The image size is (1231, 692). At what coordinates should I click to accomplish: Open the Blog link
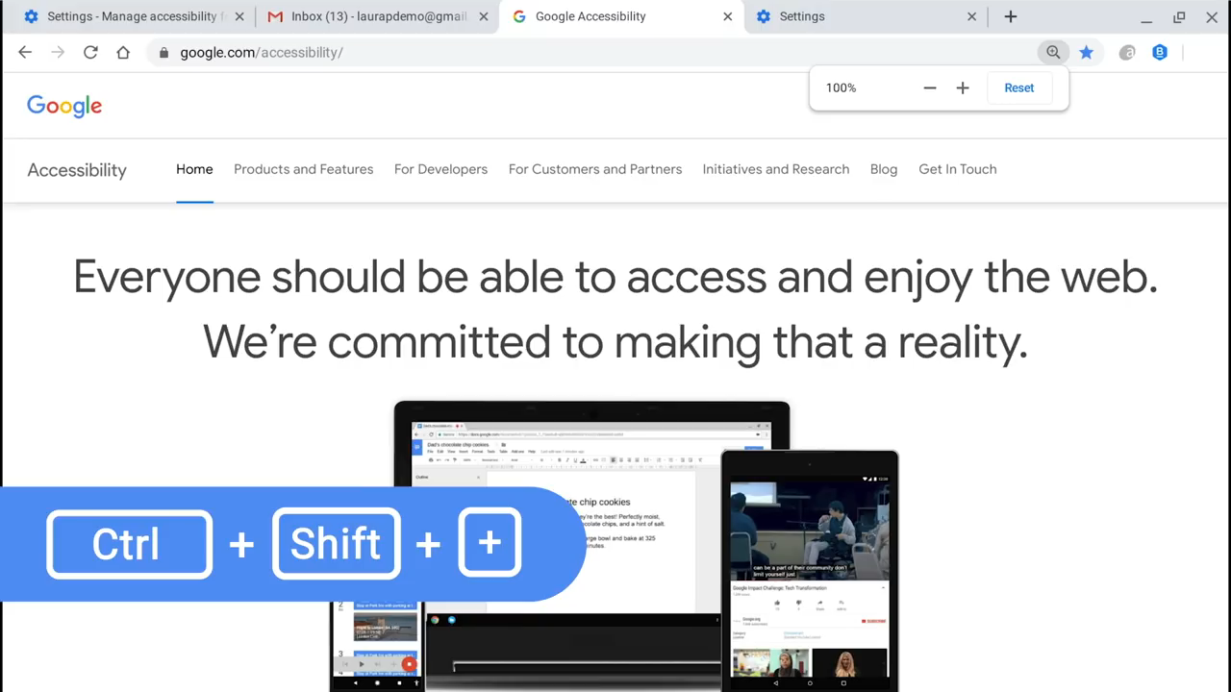(884, 169)
